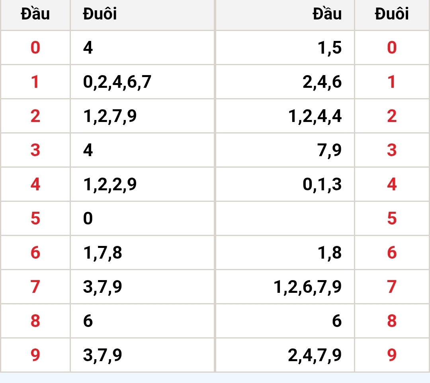Select the cell showing 2,4,6
The height and width of the screenshot is (383, 430).
click(285, 82)
